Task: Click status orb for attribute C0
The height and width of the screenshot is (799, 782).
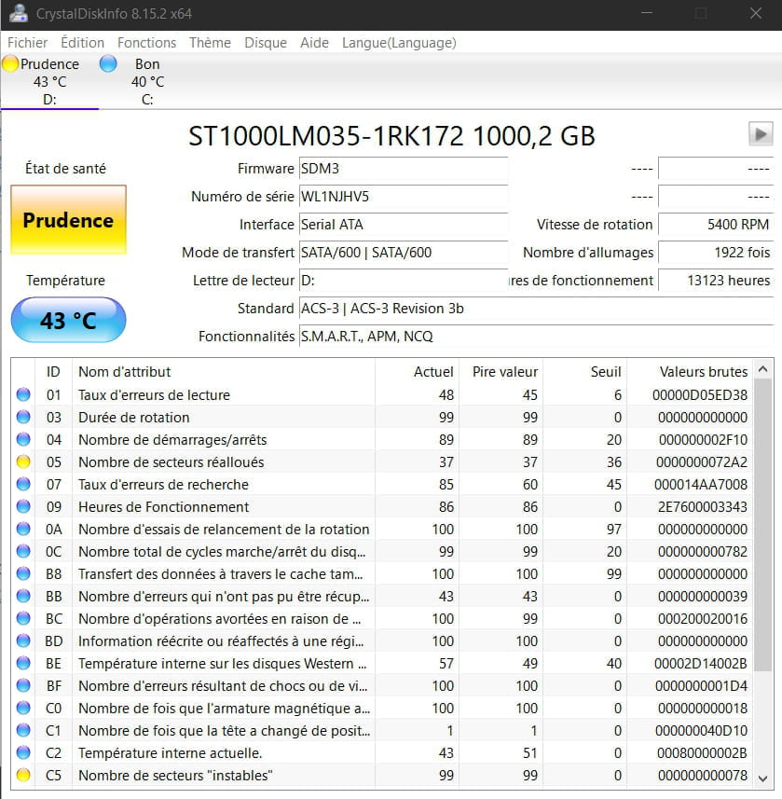Action: point(23,708)
